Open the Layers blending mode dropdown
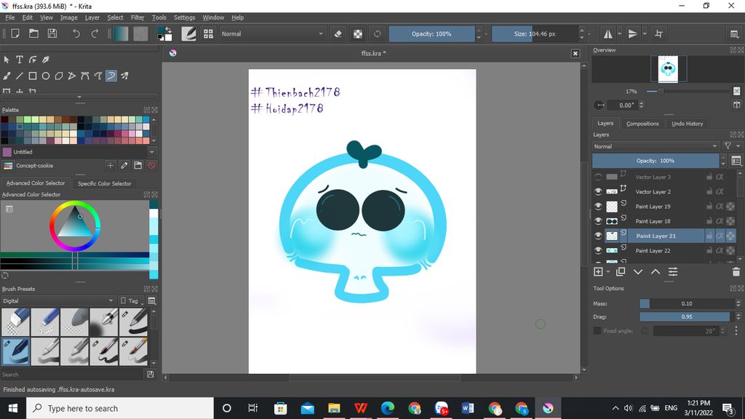This screenshot has height=419, width=745. pyautogui.click(x=656, y=146)
